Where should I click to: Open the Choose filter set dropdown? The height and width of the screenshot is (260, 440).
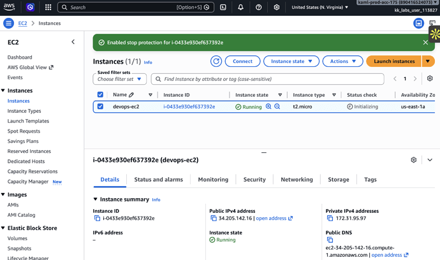click(119, 79)
